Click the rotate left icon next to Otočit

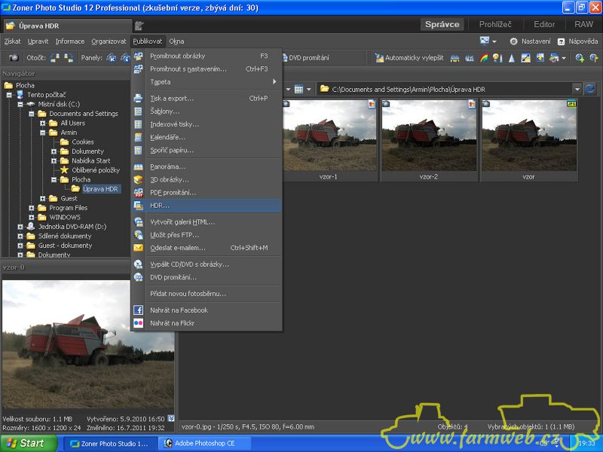tap(55, 58)
